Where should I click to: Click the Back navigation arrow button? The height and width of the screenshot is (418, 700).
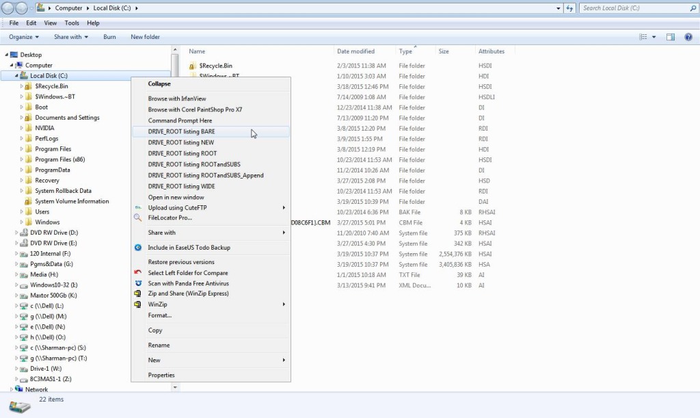(x=10, y=8)
